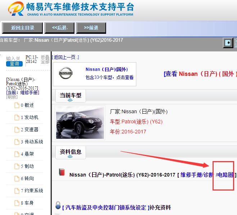Click the 返回上一页 link
237x215 pixels.
pos(65,57)
